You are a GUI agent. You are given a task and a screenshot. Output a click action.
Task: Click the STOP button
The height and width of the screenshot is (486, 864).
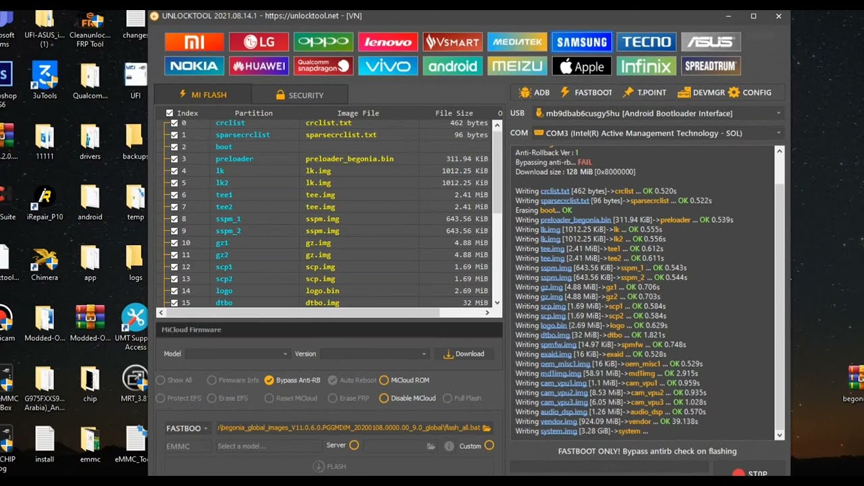tap(750, 474)
